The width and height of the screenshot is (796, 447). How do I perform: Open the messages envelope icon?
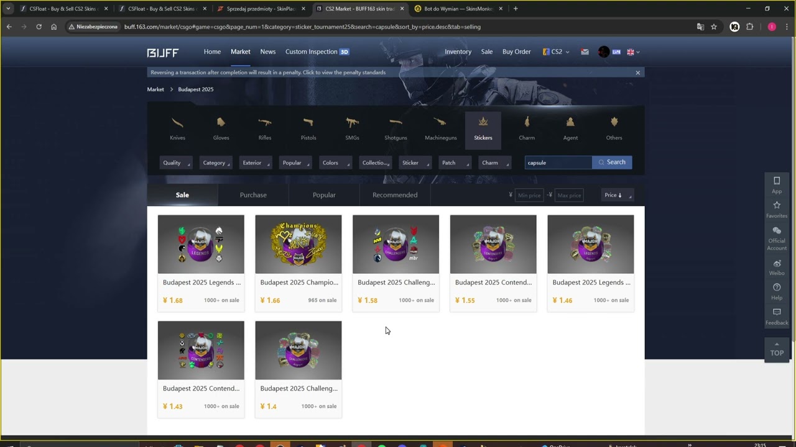click(x=585, y=52)
